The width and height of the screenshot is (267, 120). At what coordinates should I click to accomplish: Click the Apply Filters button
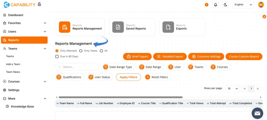[128, 77]
